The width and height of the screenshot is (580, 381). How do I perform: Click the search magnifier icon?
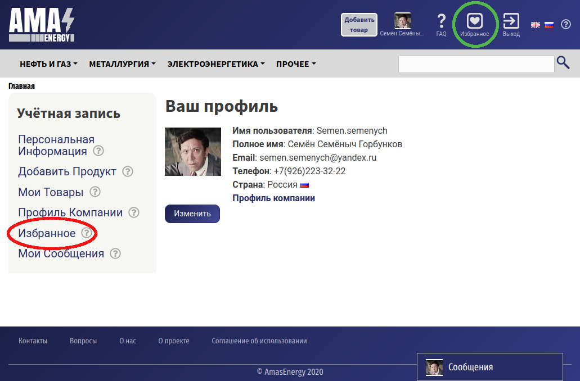point(563,63)
